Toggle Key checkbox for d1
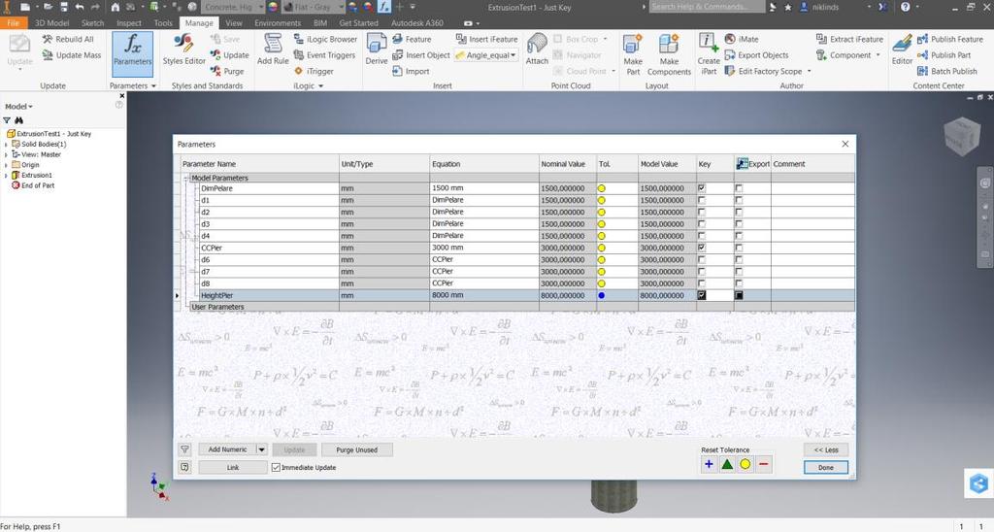This screenshot has height=532, width=994. [701, 200]
